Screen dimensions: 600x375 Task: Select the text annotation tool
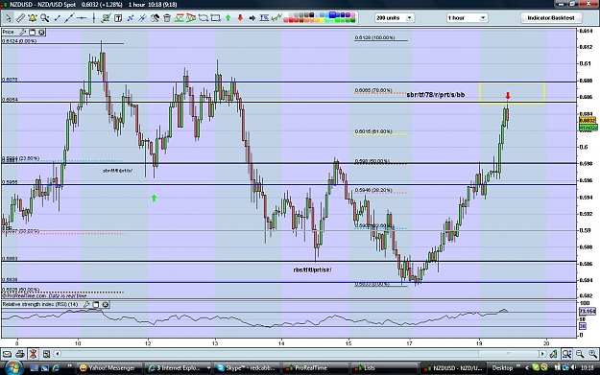[x=118, y=18]
